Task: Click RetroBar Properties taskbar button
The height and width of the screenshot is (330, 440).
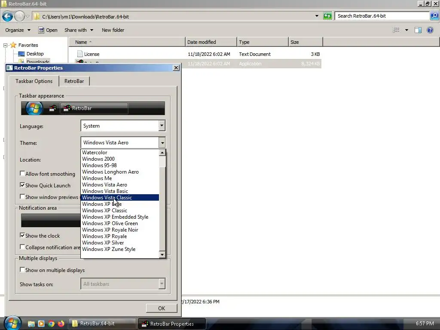Action: click(x=172, y=324)
